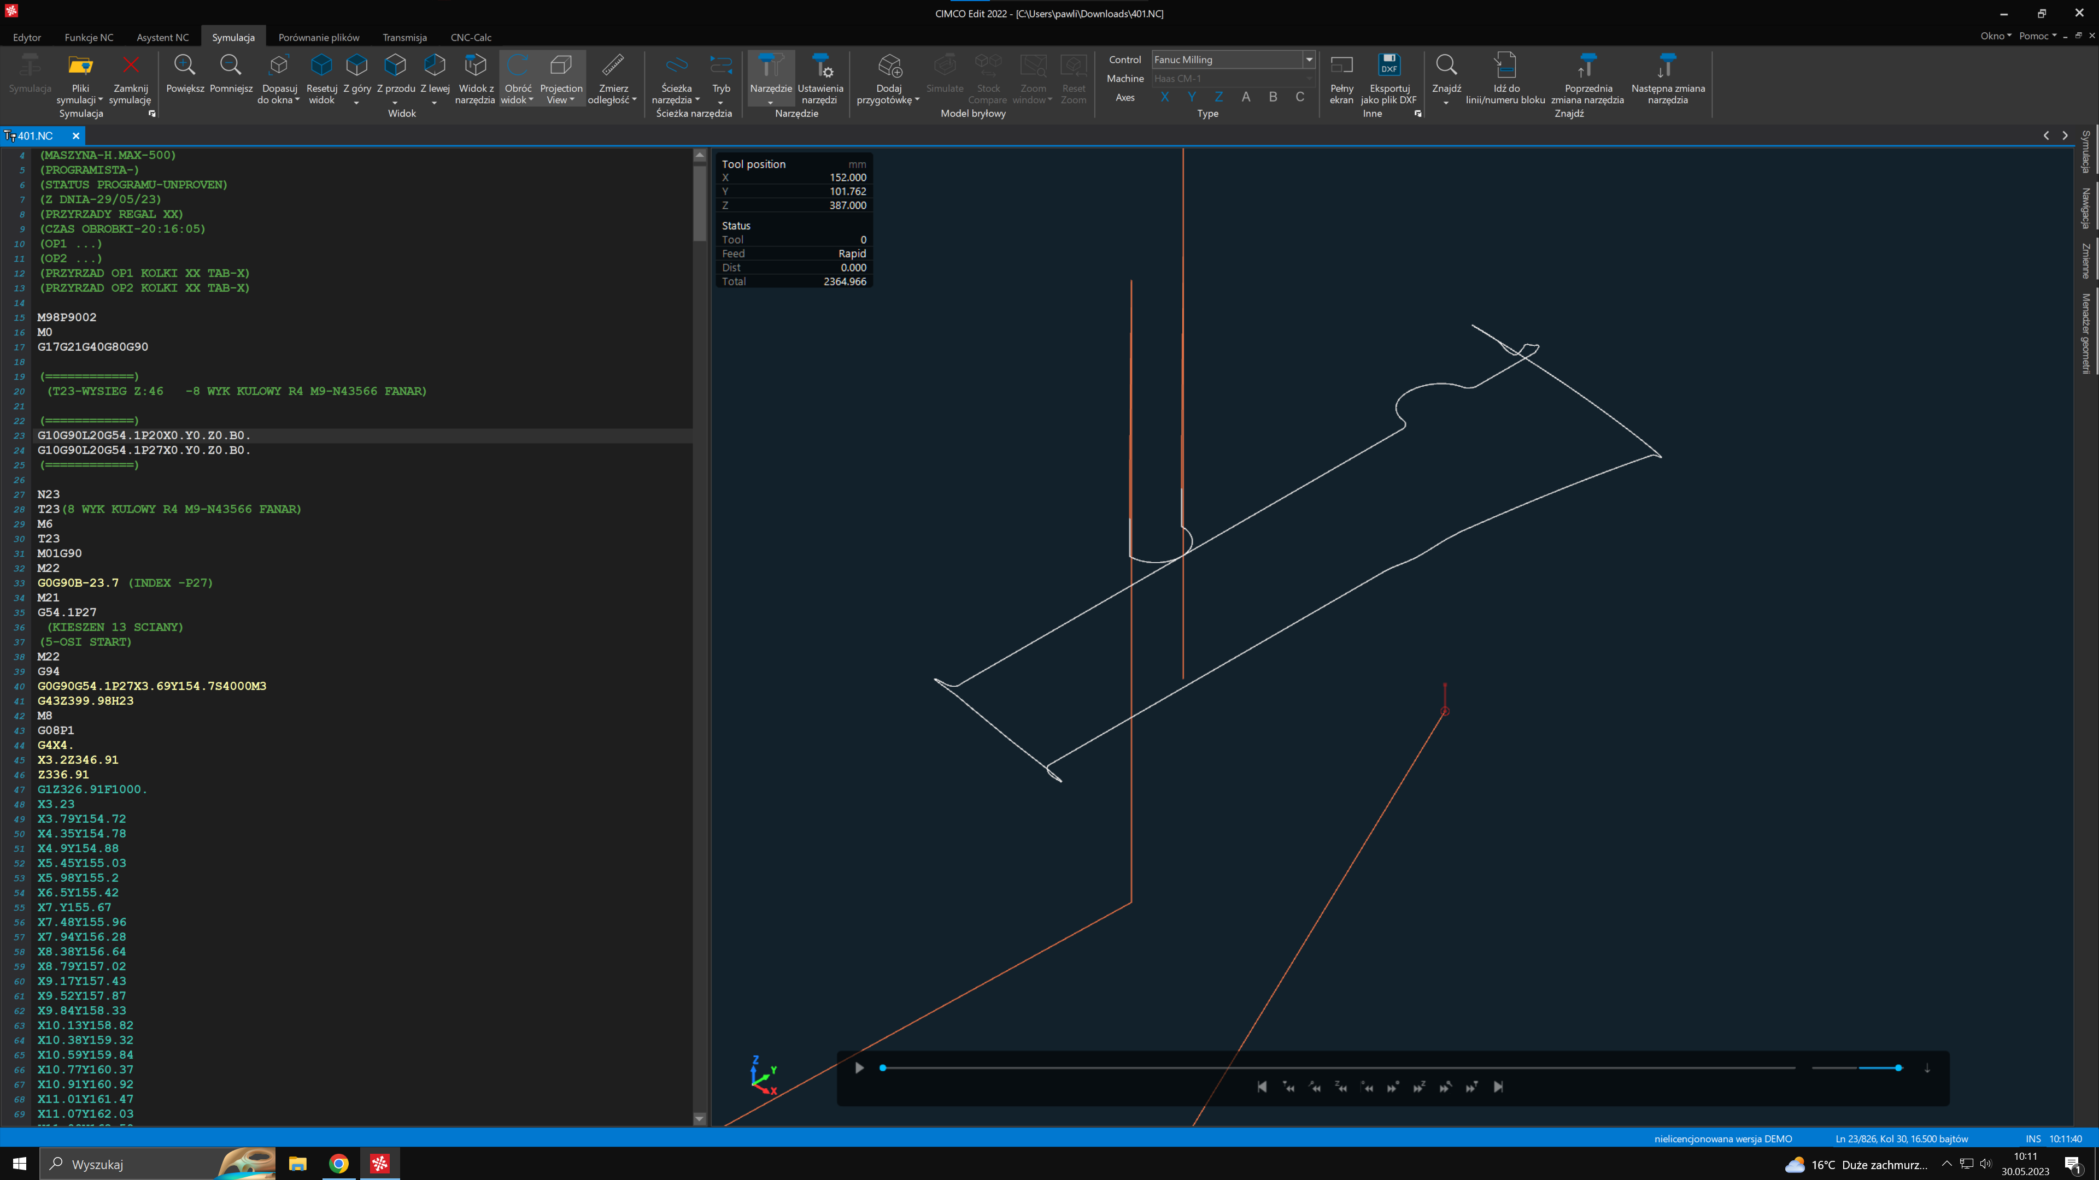Image resolution: width=2099 pixels, height=1180 pixels.
Task: Open the Okno menu dropdown
Action: [1996, 36]
